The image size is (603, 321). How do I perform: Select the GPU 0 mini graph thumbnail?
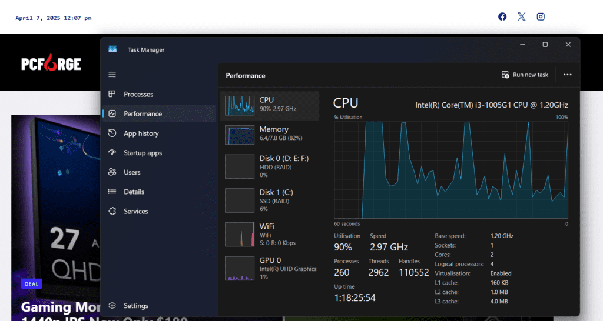click(240, 268)
